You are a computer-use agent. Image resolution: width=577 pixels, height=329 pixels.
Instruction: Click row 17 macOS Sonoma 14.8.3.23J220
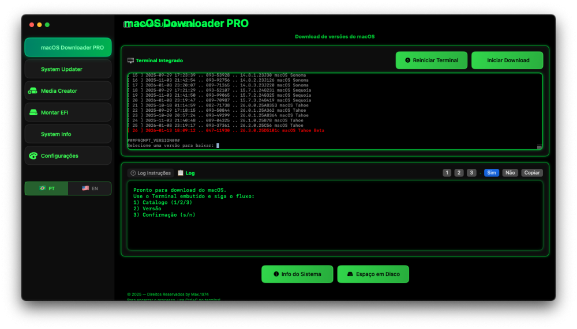tap(218, 85)
